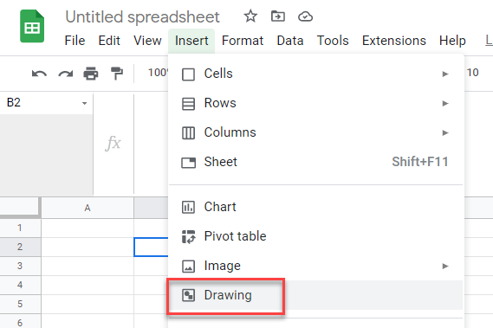Click the Print toolbar icon
This screenshot has height=328, width=493.
tap(91, 74)
